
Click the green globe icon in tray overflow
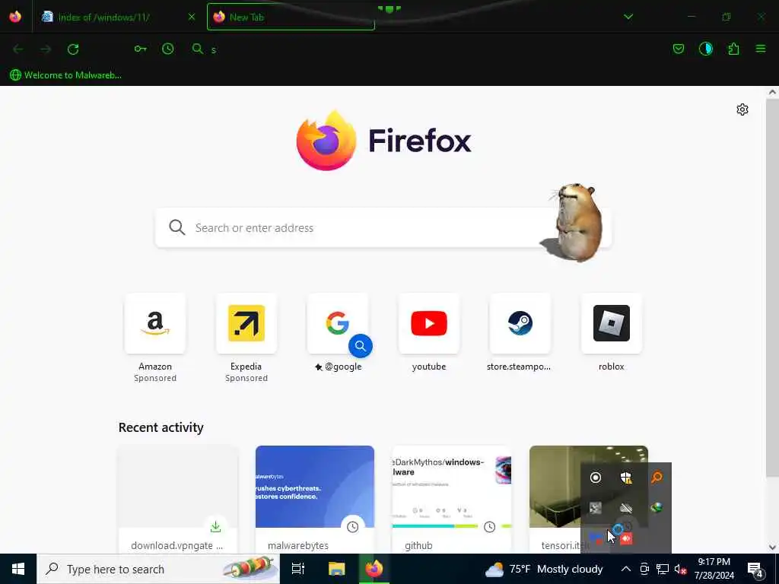point(657,507)
